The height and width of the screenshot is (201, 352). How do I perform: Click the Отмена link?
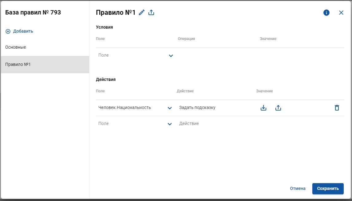pyautogui.click(x=298, y=189)
